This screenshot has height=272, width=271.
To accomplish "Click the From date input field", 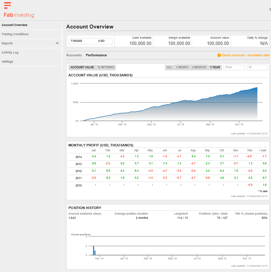I will pos(234,68).
